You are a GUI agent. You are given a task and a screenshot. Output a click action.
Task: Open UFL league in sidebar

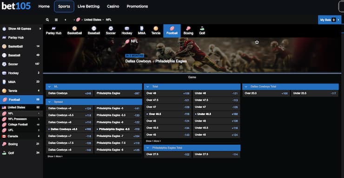[21, 130]
